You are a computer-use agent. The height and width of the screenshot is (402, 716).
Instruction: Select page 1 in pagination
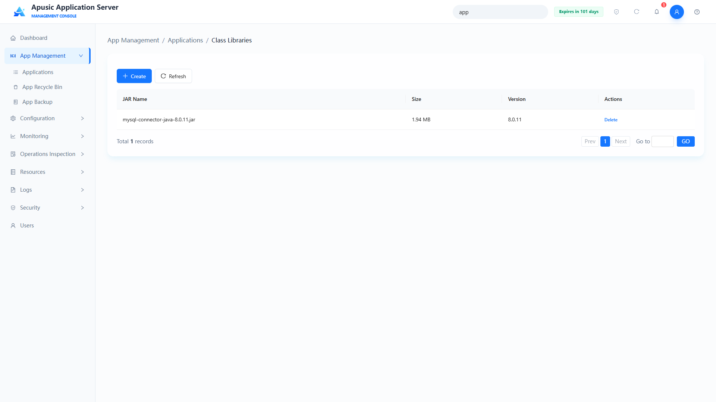coord(605,141)
